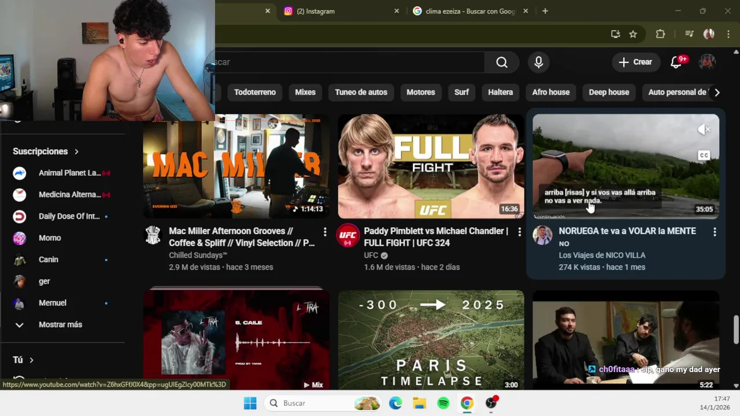Select the Todoterreno category chip
Screen dimensions: 740x416
click(255, 92)
